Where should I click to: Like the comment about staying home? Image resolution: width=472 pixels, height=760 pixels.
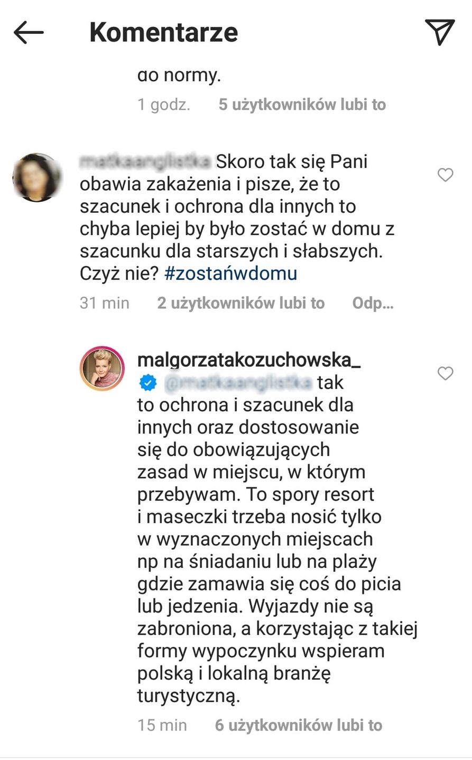point(446,175)
